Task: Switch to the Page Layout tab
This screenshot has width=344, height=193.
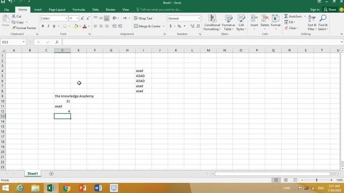Action: (57, 10)
